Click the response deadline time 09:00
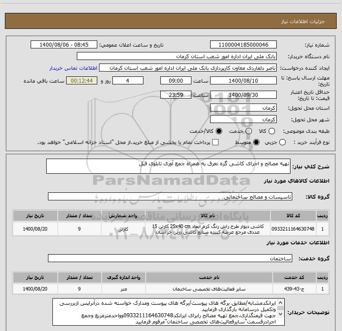 point(176,80)
